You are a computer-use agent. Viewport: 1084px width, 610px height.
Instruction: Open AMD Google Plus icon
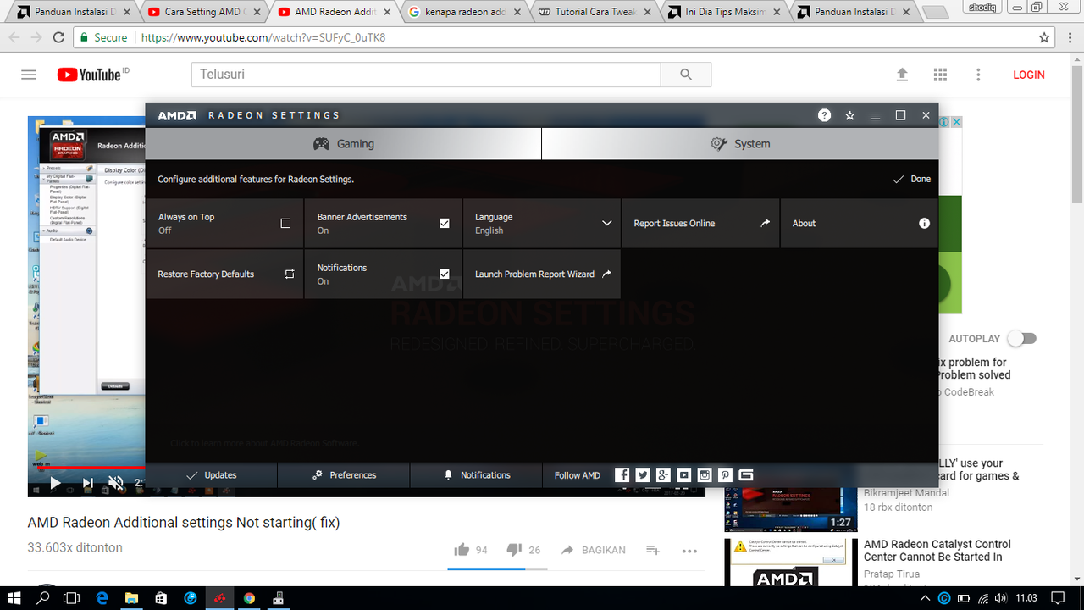click(663, 475)
